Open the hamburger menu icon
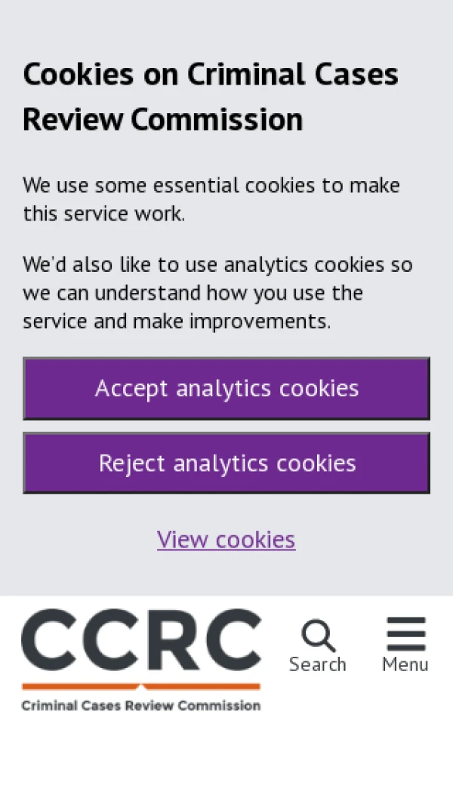 click(x=406, y=634)
